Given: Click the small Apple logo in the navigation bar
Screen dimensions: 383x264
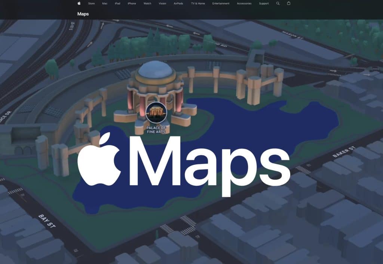Looking at the screenshot, I should coord(79,3).
